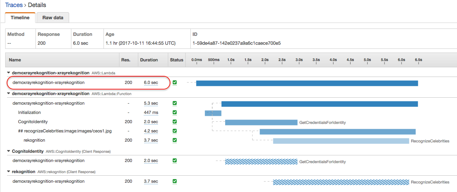457x192 pixels.
Task: Click the 3.0s timeline axis tick
Action: 299,60
